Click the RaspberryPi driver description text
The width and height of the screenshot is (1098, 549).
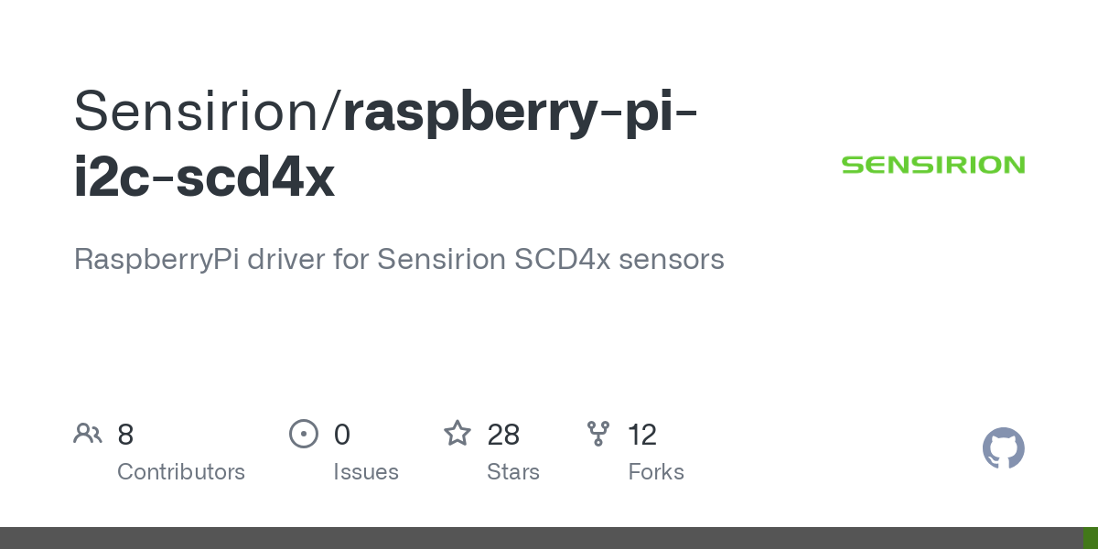coord(399,259)
